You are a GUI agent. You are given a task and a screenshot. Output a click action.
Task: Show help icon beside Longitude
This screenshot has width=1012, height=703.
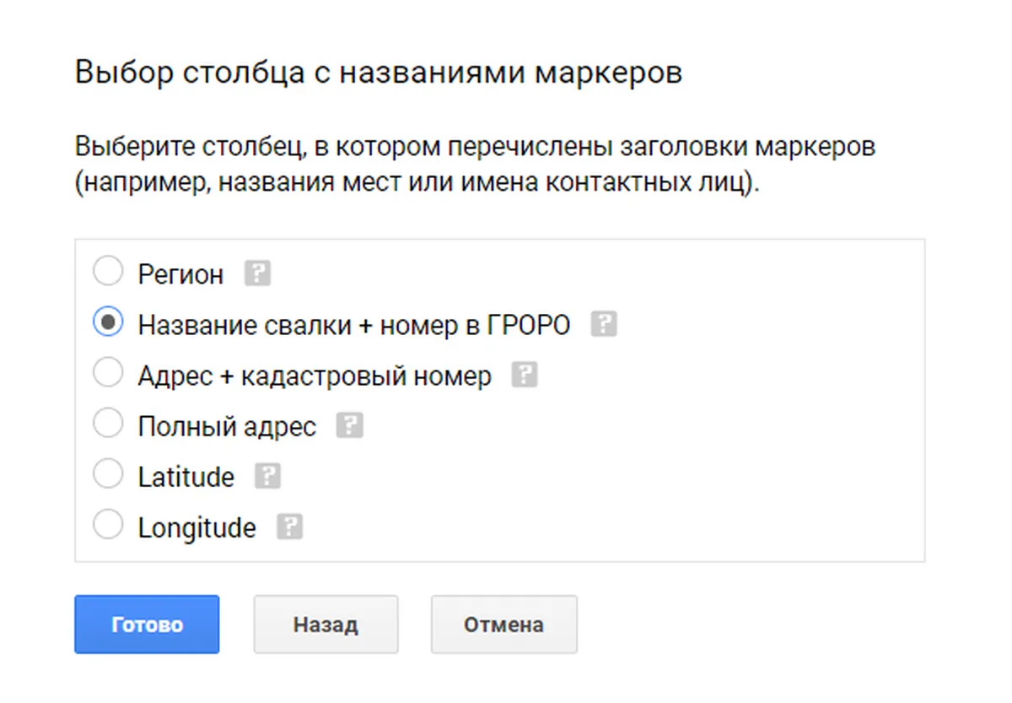[x=289, y=527]
